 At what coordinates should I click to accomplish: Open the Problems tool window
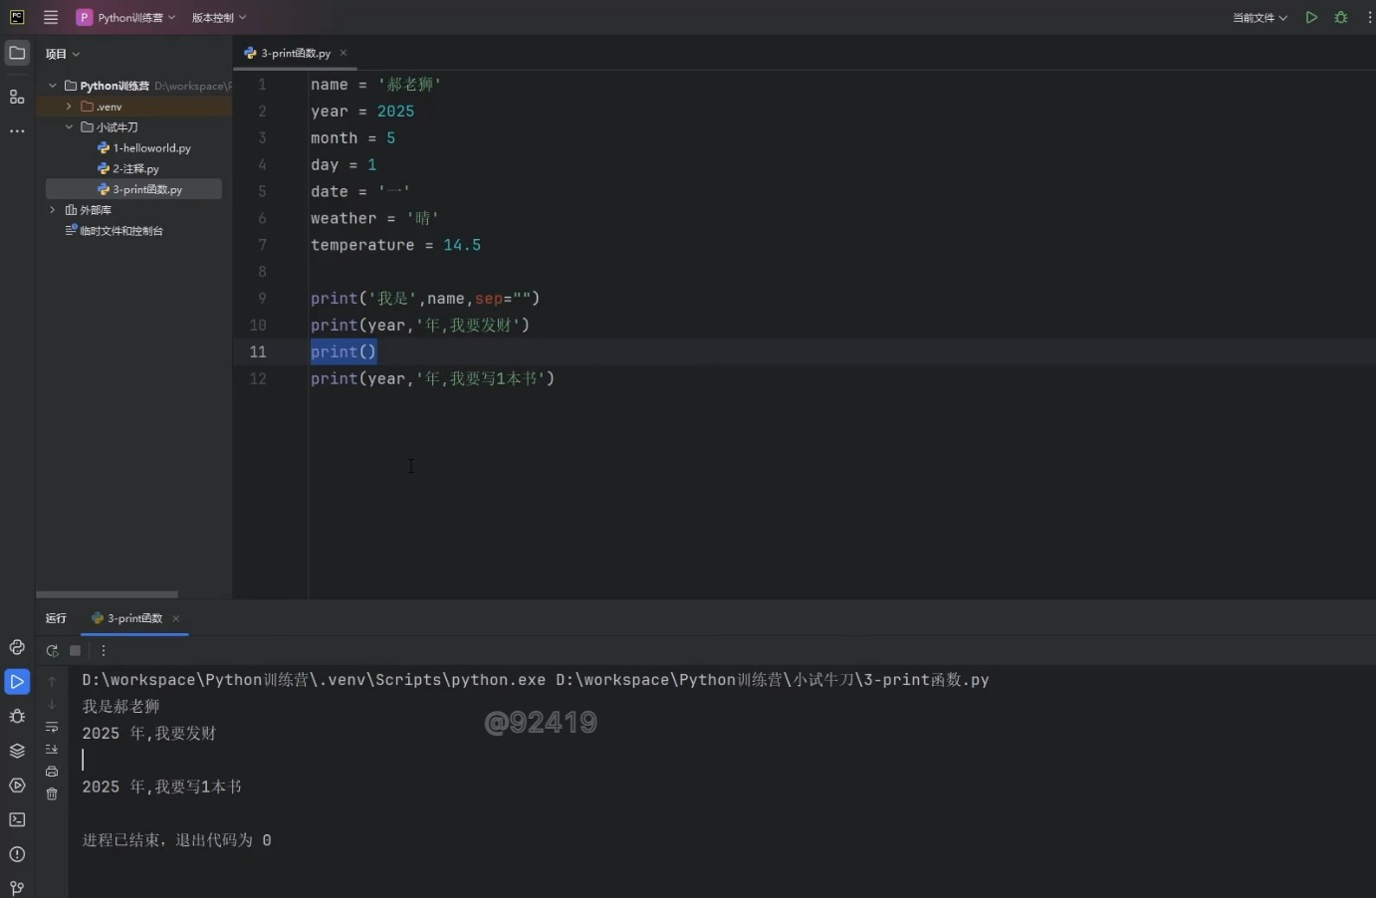click(17, 854)
